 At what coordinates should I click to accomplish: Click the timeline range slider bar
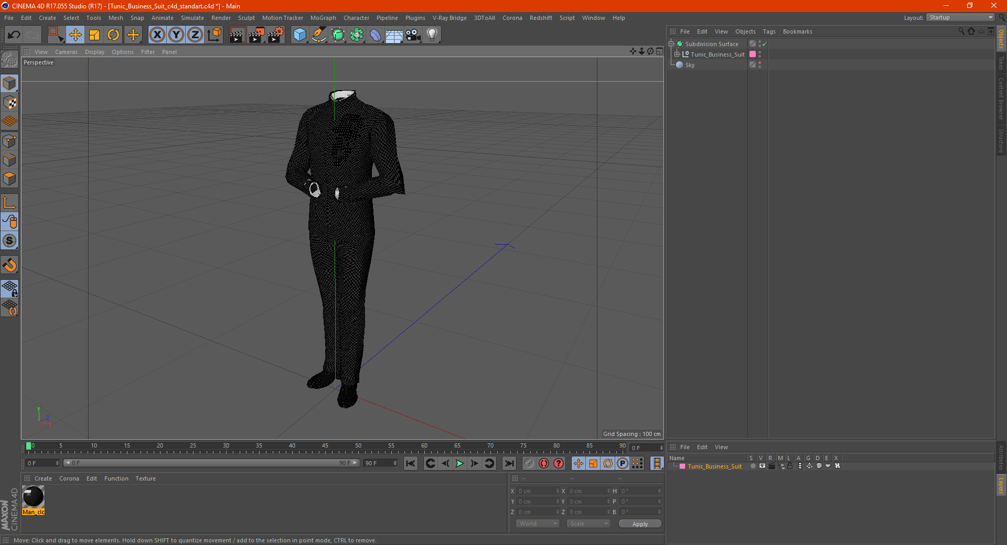point(211,463)
